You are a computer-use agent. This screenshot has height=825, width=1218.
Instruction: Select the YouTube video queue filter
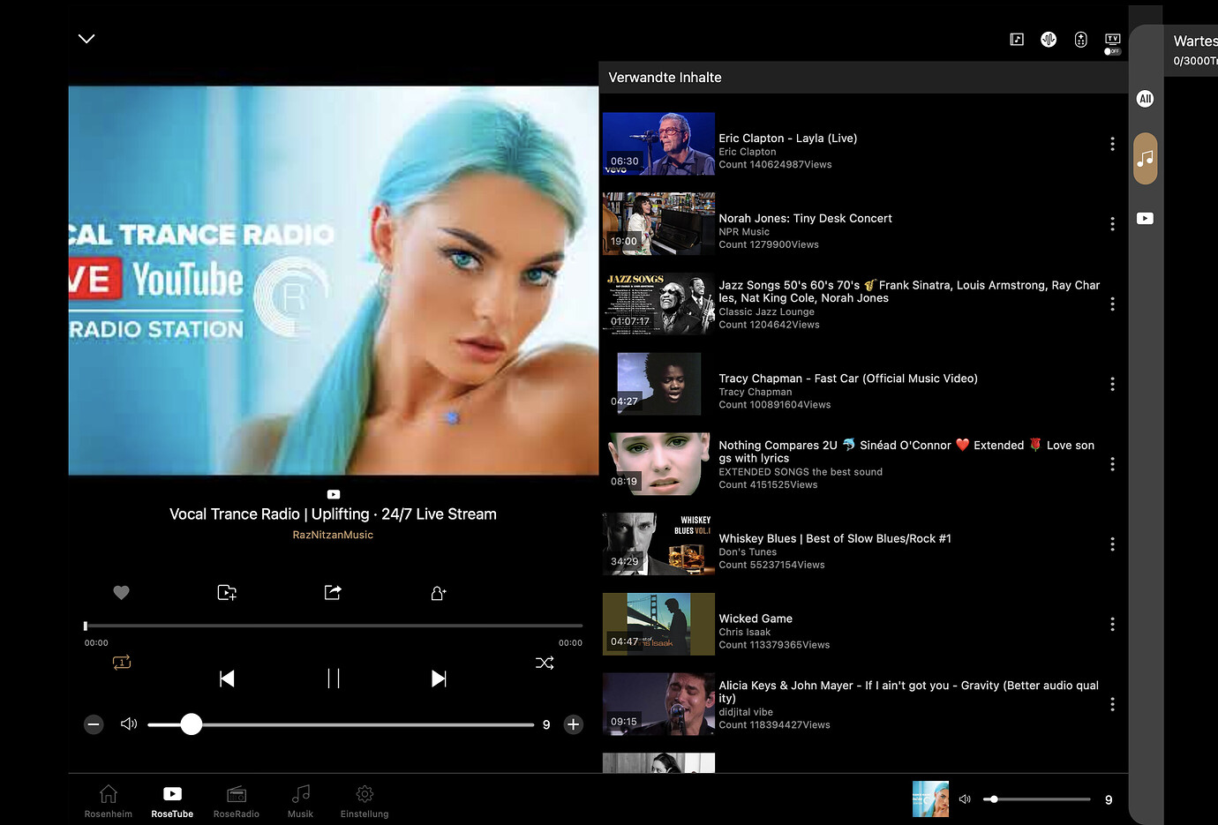click(x=1145, y=218)
